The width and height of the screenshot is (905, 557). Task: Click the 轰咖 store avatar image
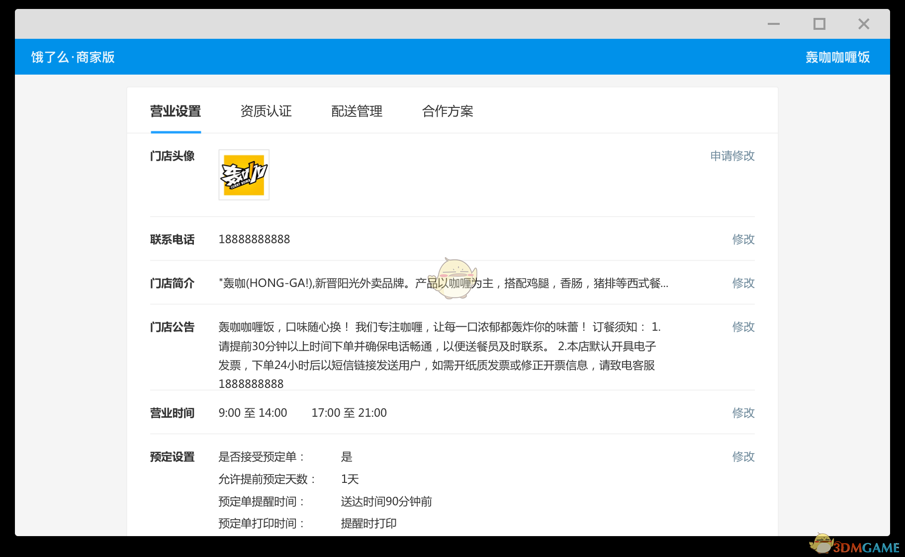pos(243,175)
